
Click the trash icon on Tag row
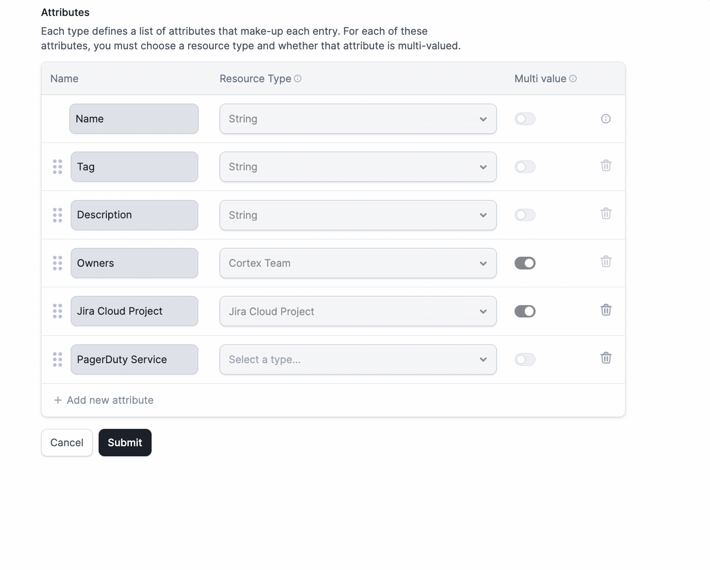click(x=606, y=166)
